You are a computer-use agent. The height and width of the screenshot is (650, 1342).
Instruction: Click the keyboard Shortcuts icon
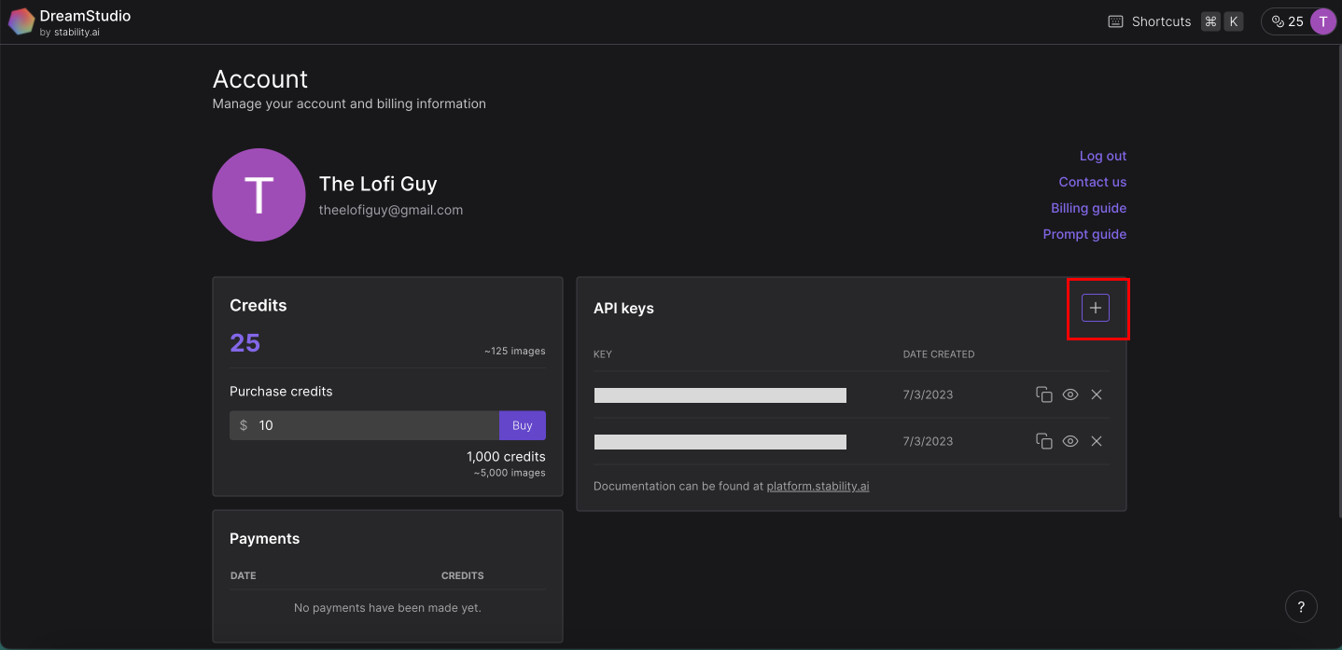[x=1115, y=21]
